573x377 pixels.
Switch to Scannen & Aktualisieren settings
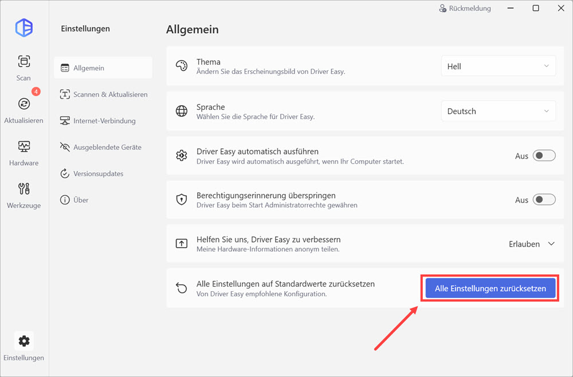point(103,94)
